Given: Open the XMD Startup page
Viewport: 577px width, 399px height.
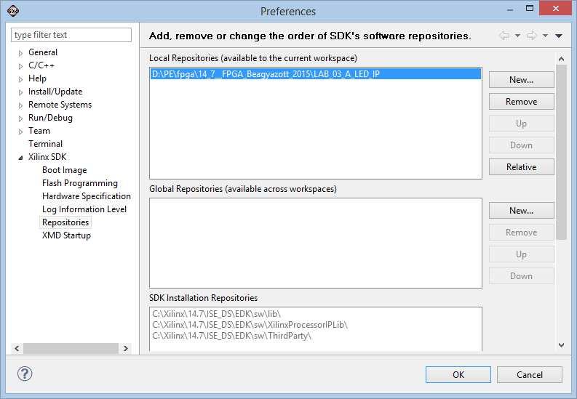Looking at the screenshot, I should coord(66,235).
